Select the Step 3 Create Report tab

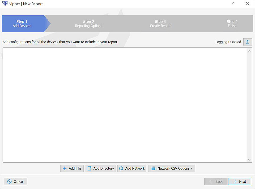(x=160, y=24)
